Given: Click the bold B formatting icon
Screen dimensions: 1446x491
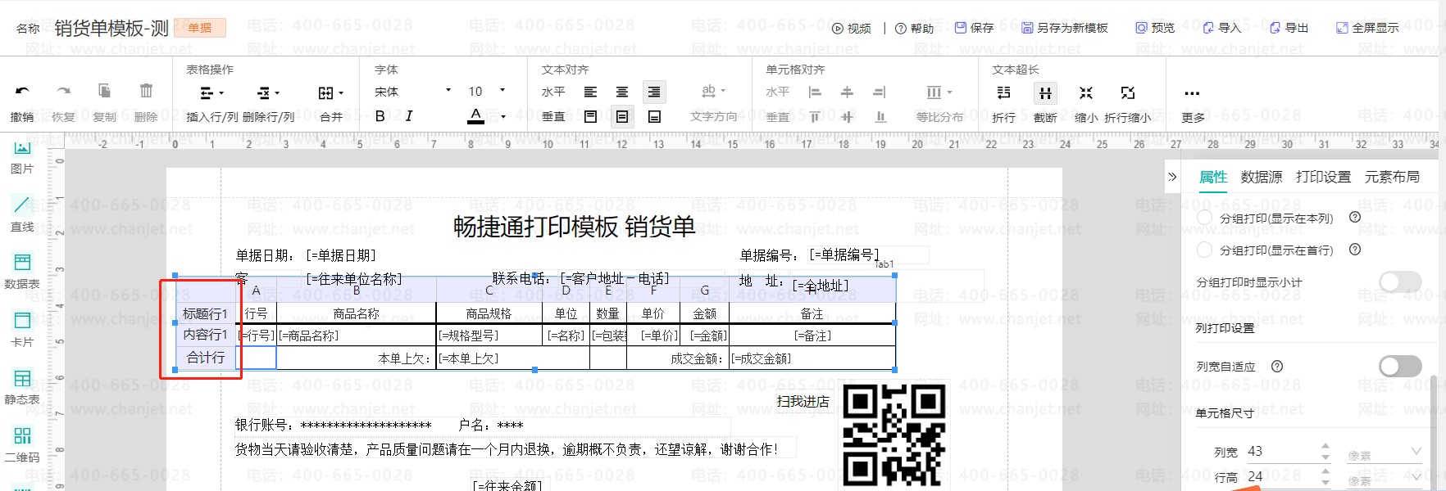Looking at the screenshot, I should [380, 116].
